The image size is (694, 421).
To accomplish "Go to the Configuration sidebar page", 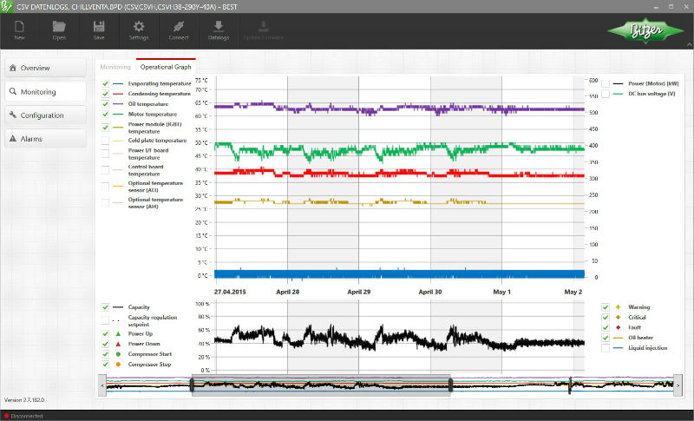I will [x=45, y=115].
